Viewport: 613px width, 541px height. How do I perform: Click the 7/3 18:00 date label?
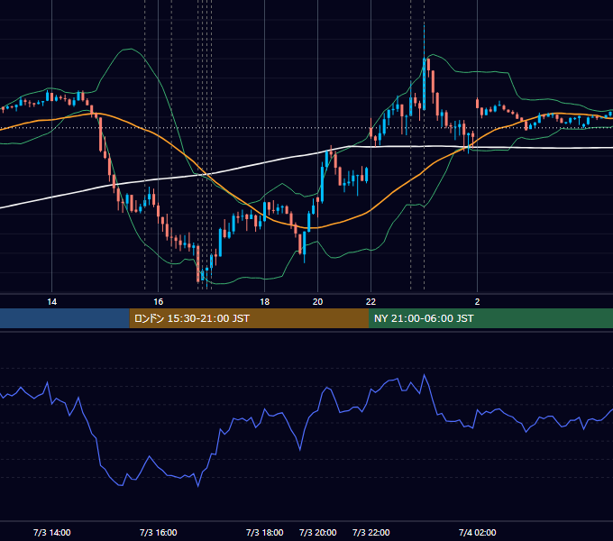(265, 532)
